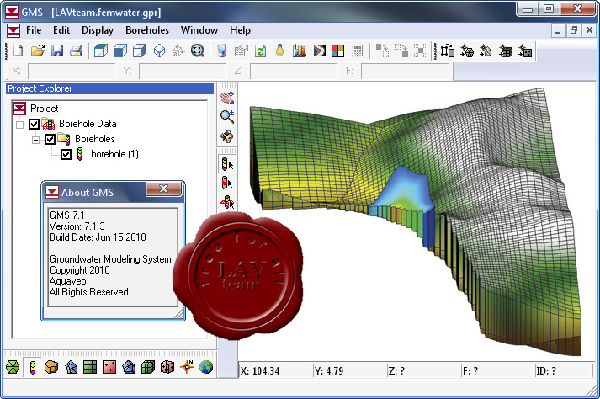Switch to the Map module compass icon

point(187,367)
